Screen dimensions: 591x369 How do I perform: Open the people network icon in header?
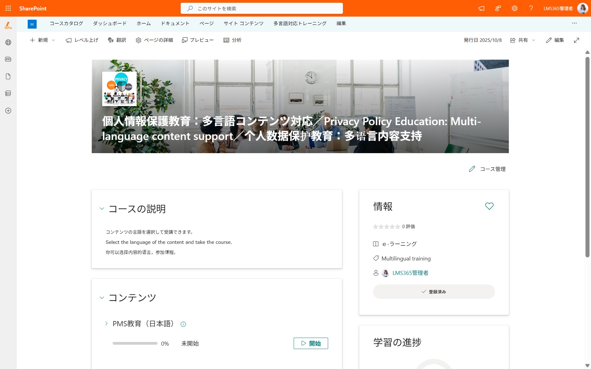click(x=498, y=8)
